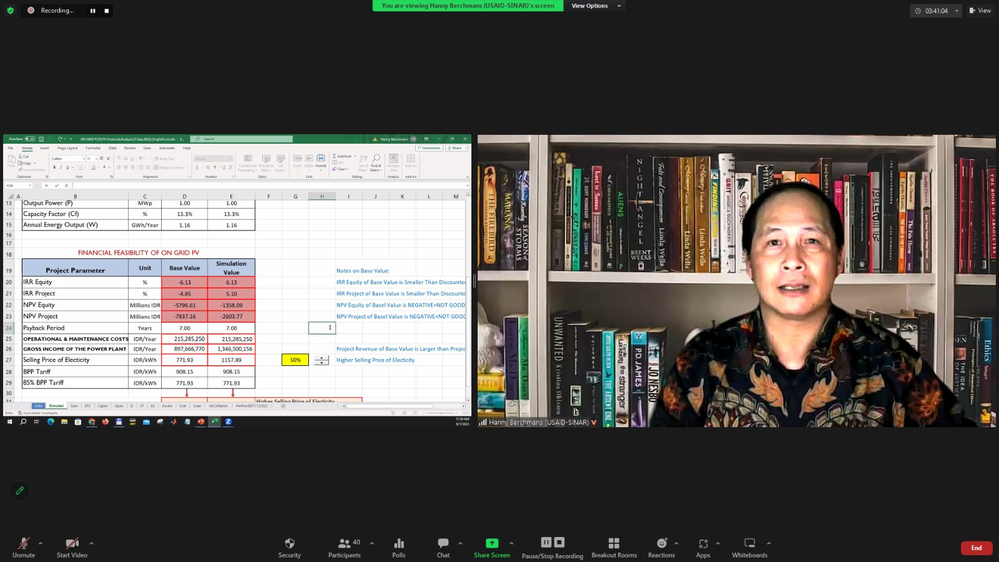Toggle AutoSave switch in Excel

(29, 139)
